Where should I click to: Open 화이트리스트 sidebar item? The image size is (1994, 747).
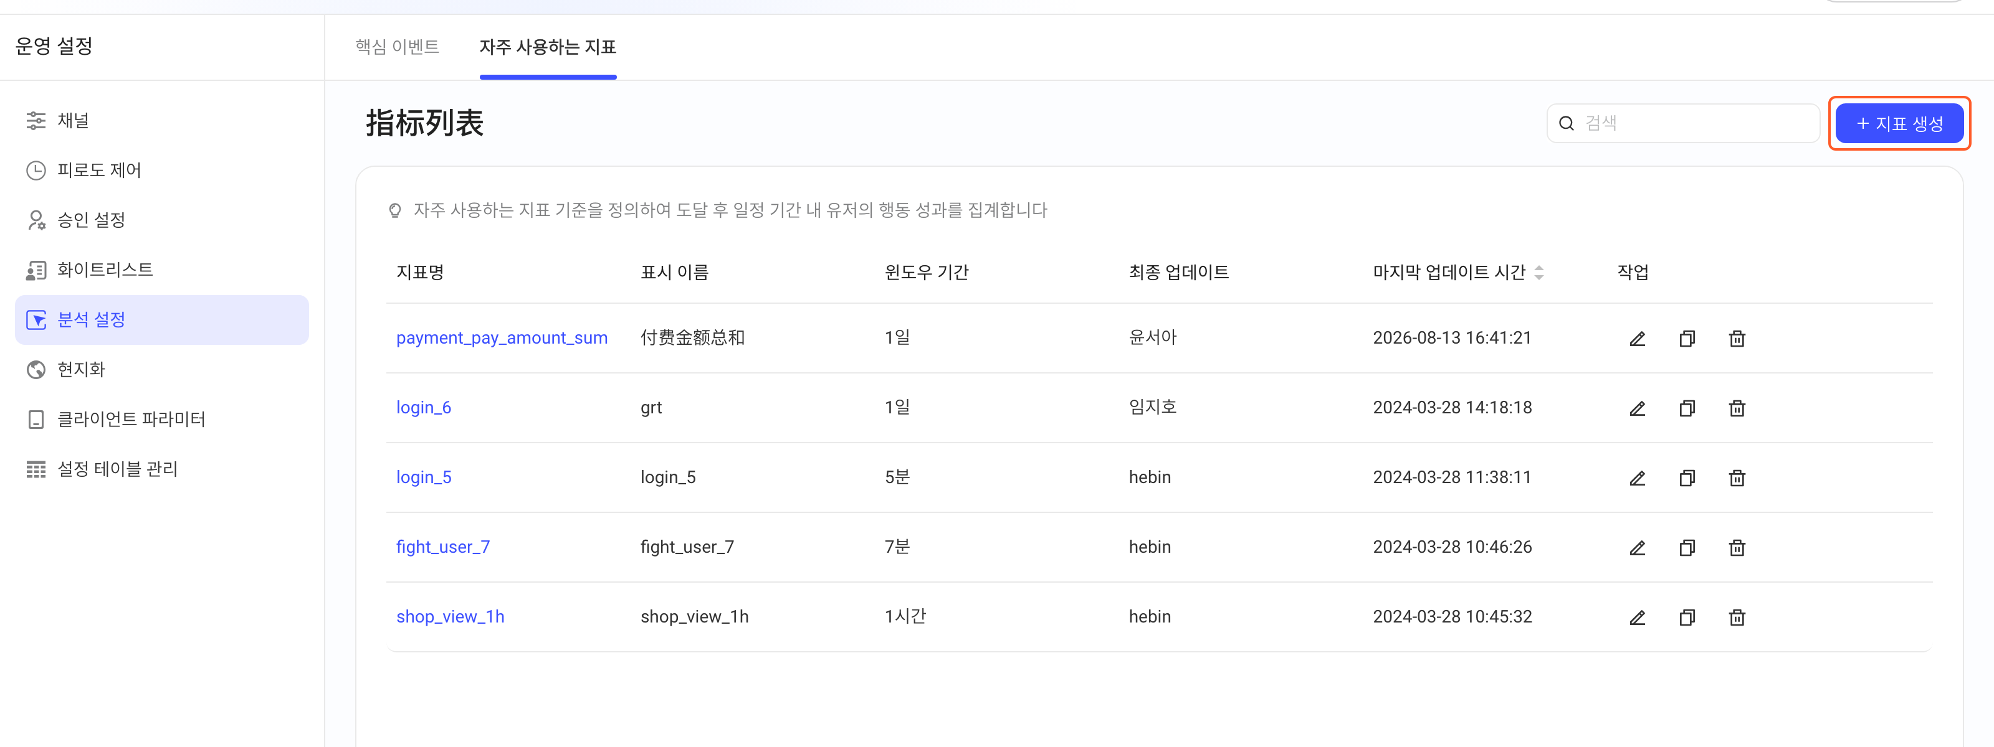tap(162, 270)
